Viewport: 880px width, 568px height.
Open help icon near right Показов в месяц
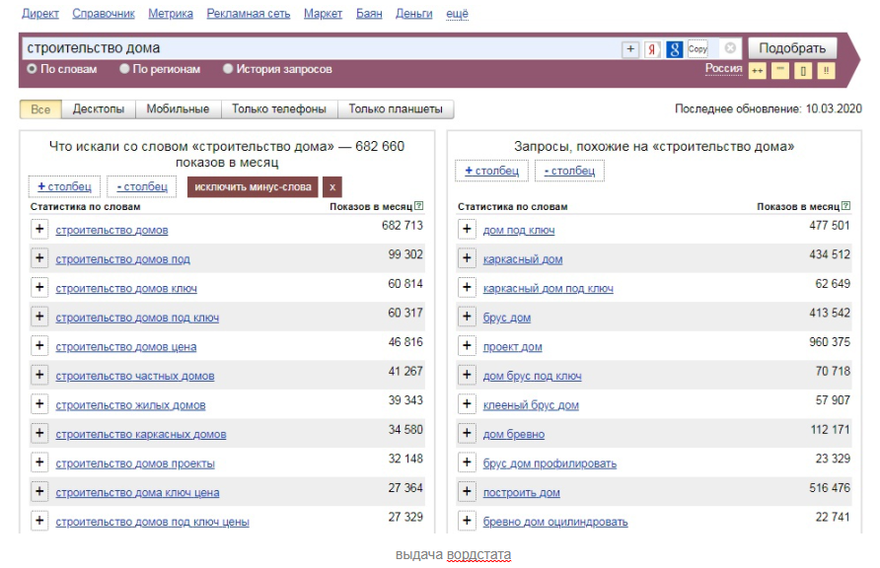coord(846,206)
